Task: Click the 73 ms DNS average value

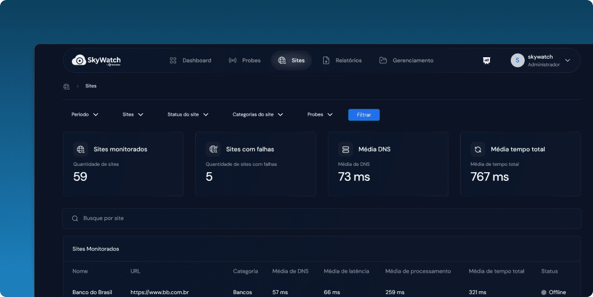Action: [354, 177]
